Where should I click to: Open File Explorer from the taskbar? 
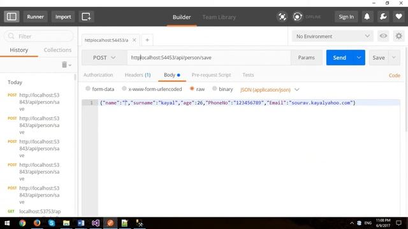click(66, 223)
